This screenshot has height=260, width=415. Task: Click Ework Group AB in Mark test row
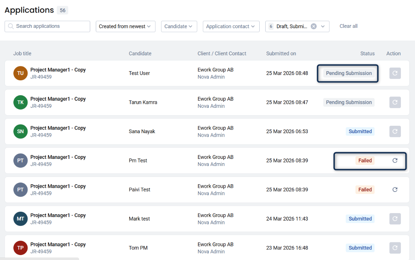pyautogui.click(x=216, y=216)
